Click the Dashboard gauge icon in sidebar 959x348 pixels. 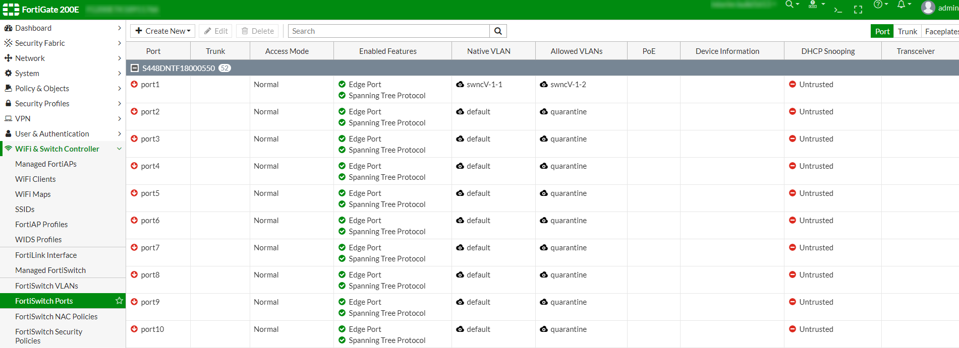pyautogui.click(x=8, y=28)
